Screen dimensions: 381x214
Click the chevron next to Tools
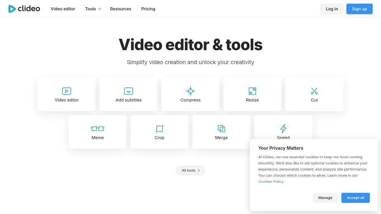100,9
